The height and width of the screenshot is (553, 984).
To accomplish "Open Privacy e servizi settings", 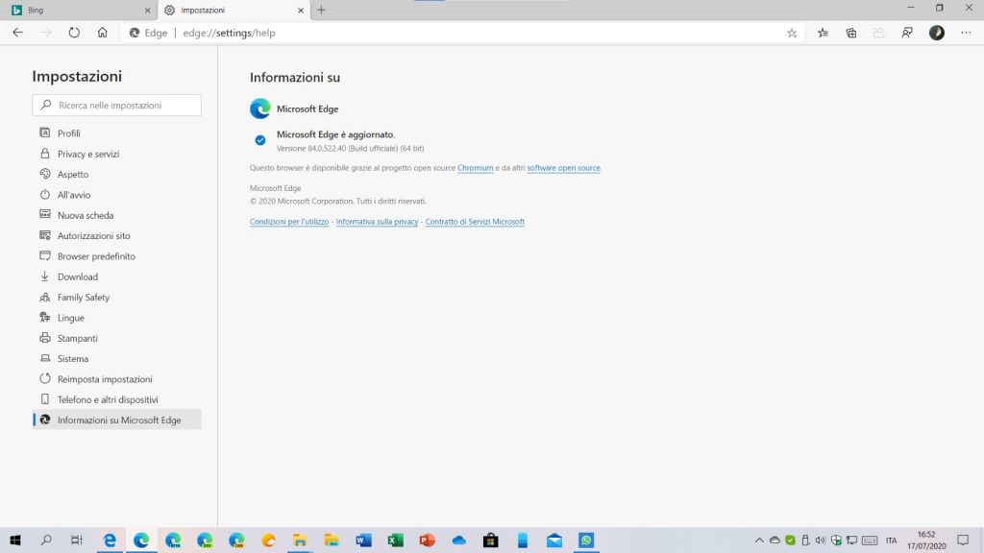I will pos(87,154).
